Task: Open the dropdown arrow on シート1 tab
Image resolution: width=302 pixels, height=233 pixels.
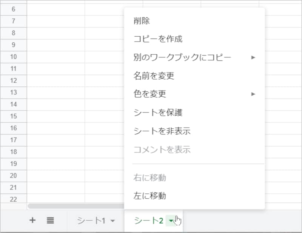Action: click(x=111, y=220)
